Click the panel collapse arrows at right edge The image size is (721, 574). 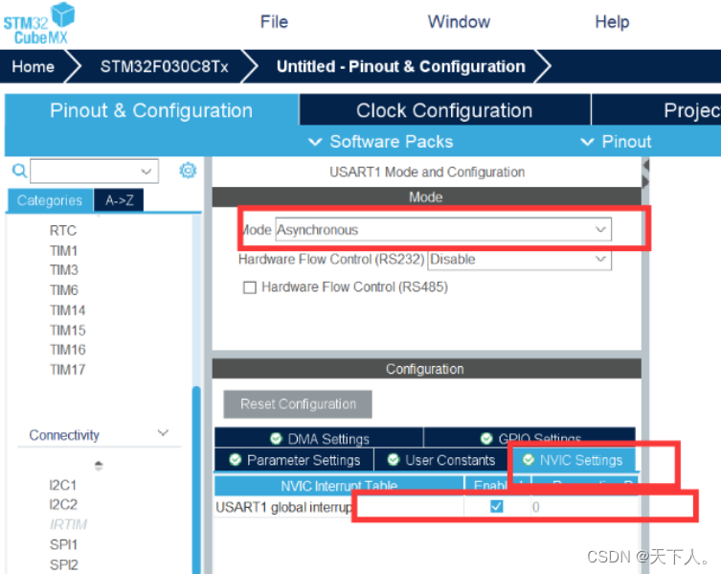(x=645, y=173)
